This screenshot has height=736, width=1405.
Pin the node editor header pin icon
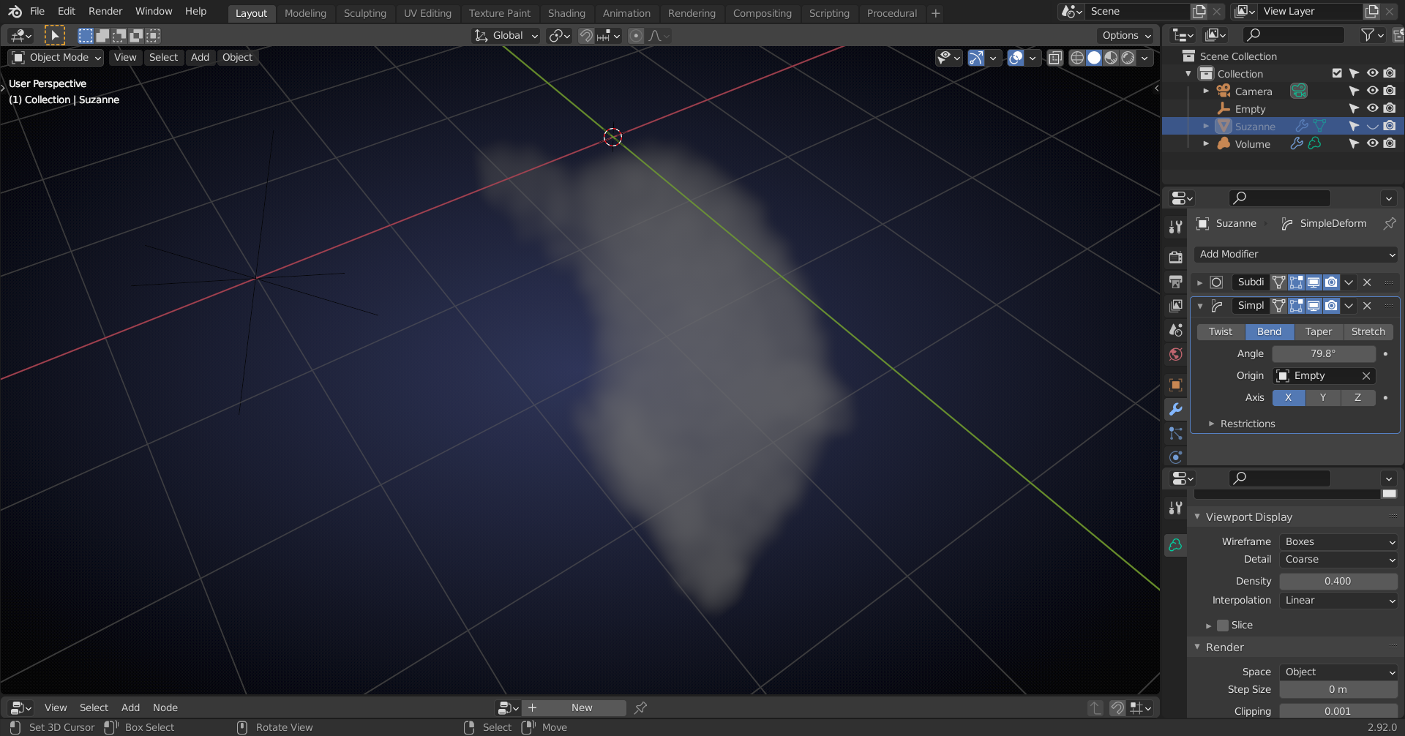[x=640, y=707]
